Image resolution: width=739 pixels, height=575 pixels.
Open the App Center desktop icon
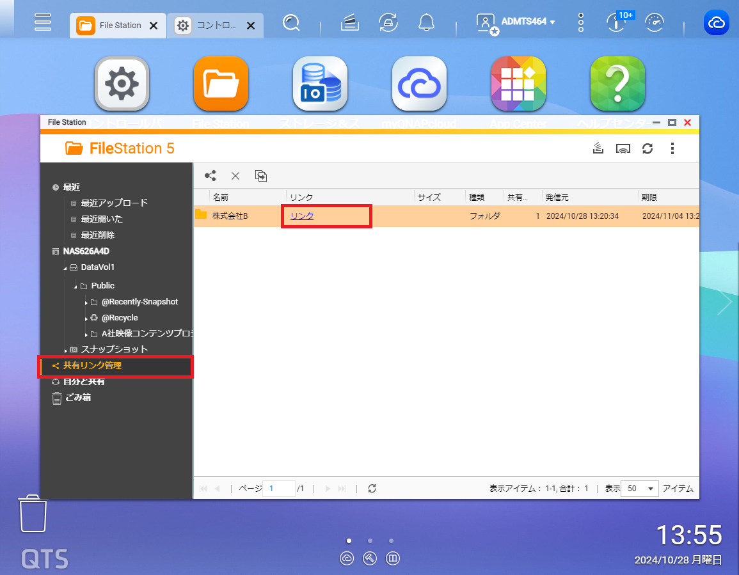pos(518,84)
